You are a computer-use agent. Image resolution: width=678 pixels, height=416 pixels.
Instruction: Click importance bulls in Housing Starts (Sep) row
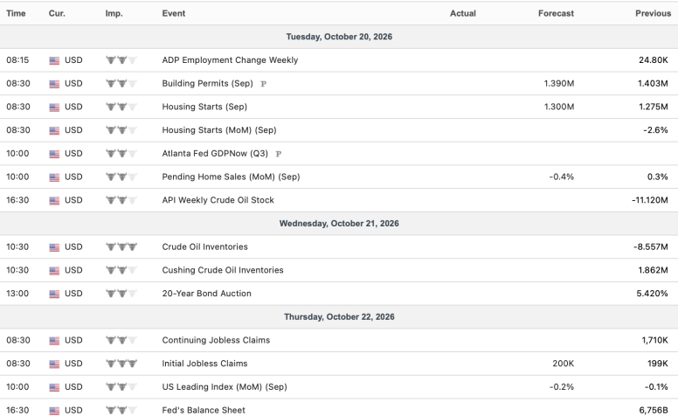tap(121, 107)
